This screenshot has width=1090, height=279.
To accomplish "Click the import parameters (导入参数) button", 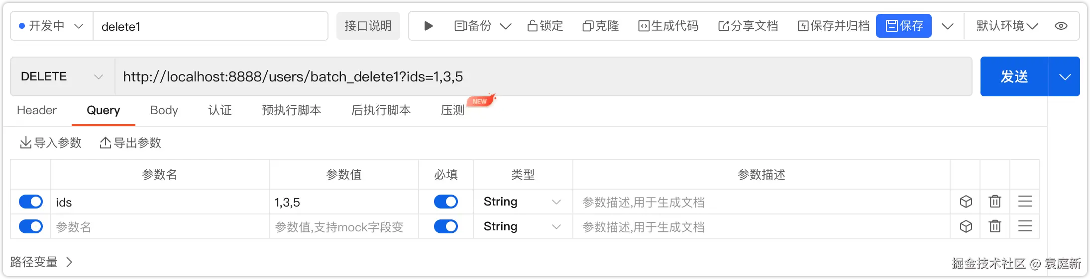I will point(50,143).
